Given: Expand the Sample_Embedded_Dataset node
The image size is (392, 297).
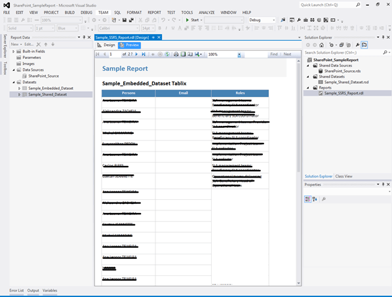Looking at the screenshot, I should (x=19, y=89).
